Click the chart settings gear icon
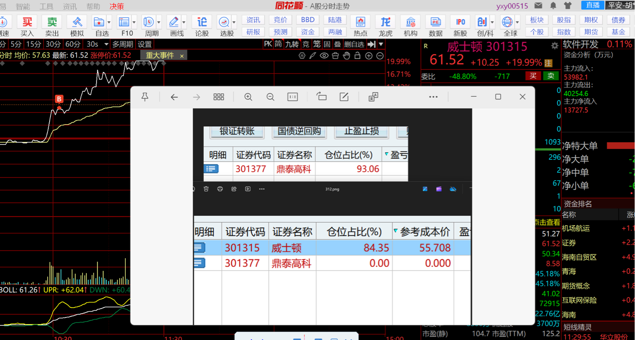The width and height of the screenshot is (635, 340). pyautogui.click(x=302, y=56)
